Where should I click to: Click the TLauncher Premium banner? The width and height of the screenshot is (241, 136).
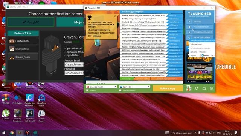[x=200, y=57]
